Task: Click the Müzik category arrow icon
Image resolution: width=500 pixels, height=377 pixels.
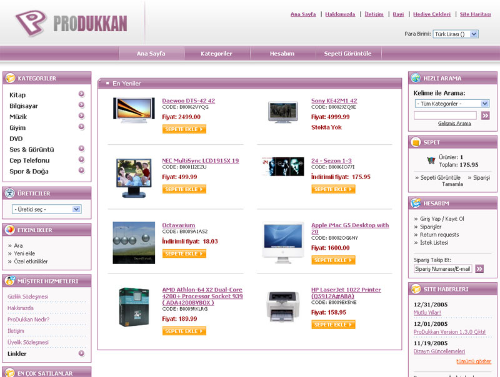Action: (81, 115)
